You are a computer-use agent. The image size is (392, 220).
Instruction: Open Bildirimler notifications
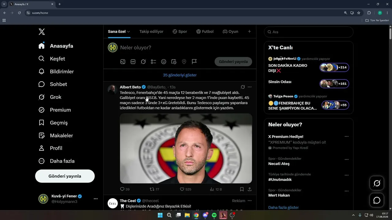(56, 71)
